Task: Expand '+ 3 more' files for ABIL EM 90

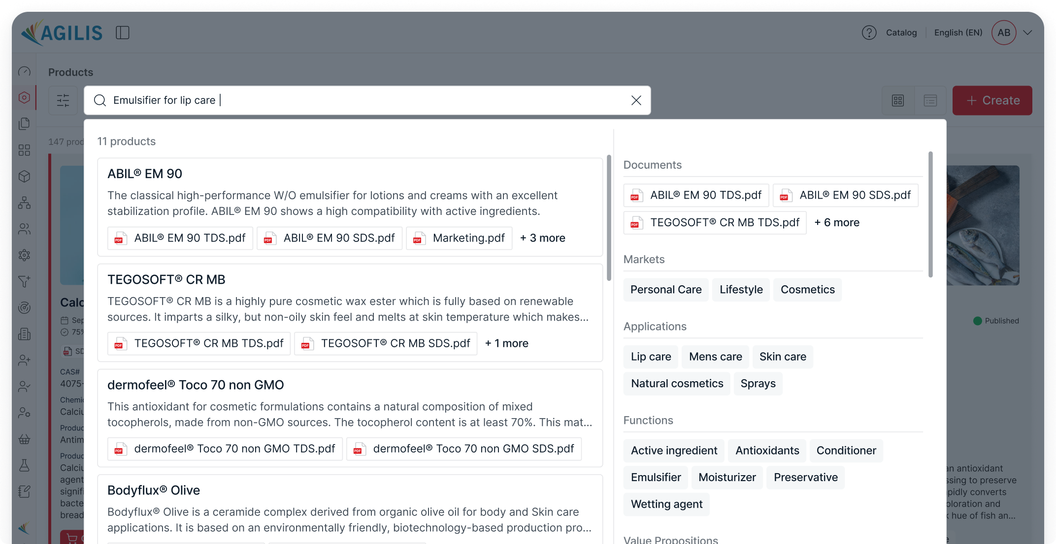Action: click(x=542, y=238)
